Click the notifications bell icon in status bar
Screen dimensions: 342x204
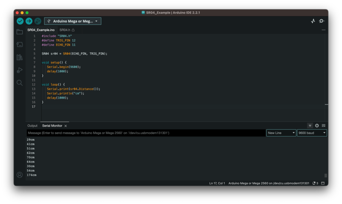[x=315, y=183]
